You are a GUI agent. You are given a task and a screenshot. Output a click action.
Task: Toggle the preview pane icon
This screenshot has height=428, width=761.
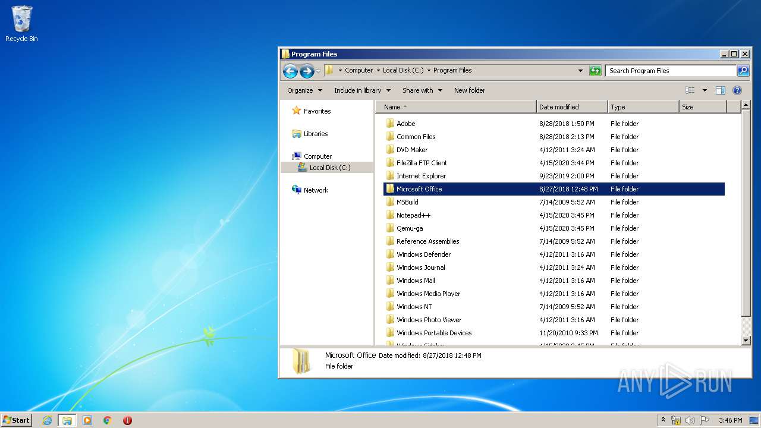pyautogui.click(x=721, y=90)
